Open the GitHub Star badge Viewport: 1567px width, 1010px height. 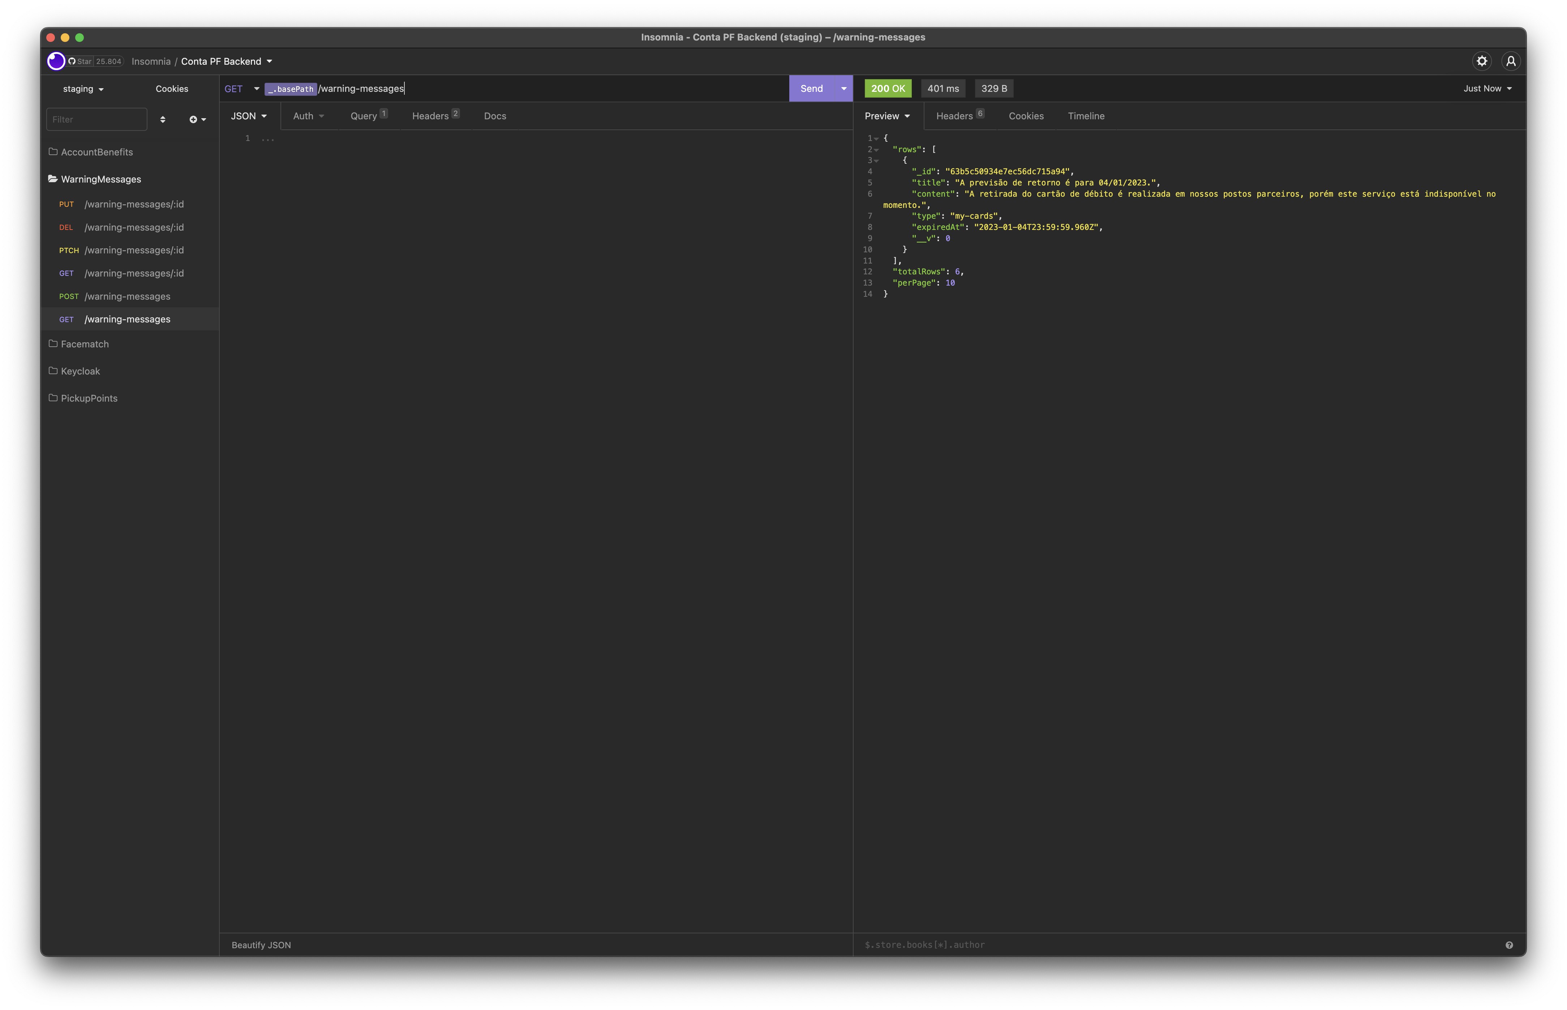[x=95, y=62]
